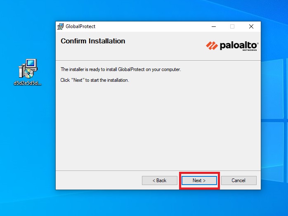This screenshot has height=216, width=288.
Task: Click the orange Palo Alto logo mark
Action: (212, 45)
